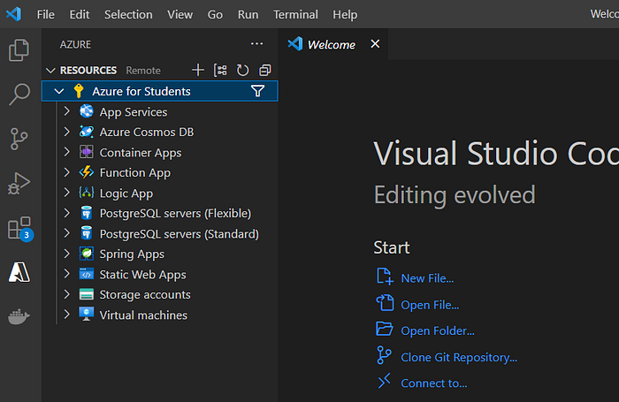Open the Search view icon
This screenshot has height=402, width=619.
[x=19, y=95]
